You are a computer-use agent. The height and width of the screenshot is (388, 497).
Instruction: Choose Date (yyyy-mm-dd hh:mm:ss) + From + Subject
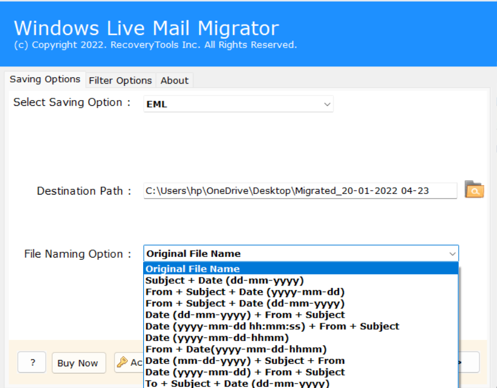(301, 326)
